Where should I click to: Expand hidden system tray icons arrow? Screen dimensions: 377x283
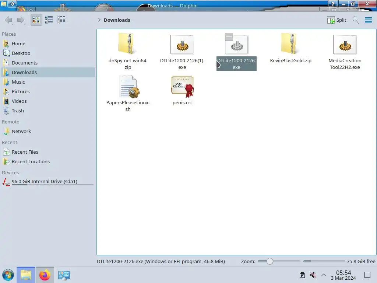[324, 275]
